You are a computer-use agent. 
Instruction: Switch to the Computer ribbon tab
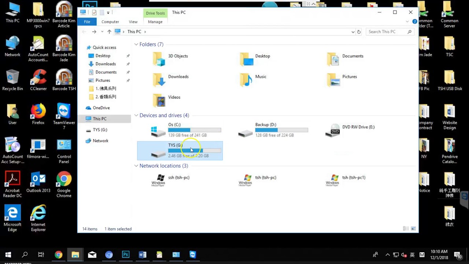click(x=110, y=22)
